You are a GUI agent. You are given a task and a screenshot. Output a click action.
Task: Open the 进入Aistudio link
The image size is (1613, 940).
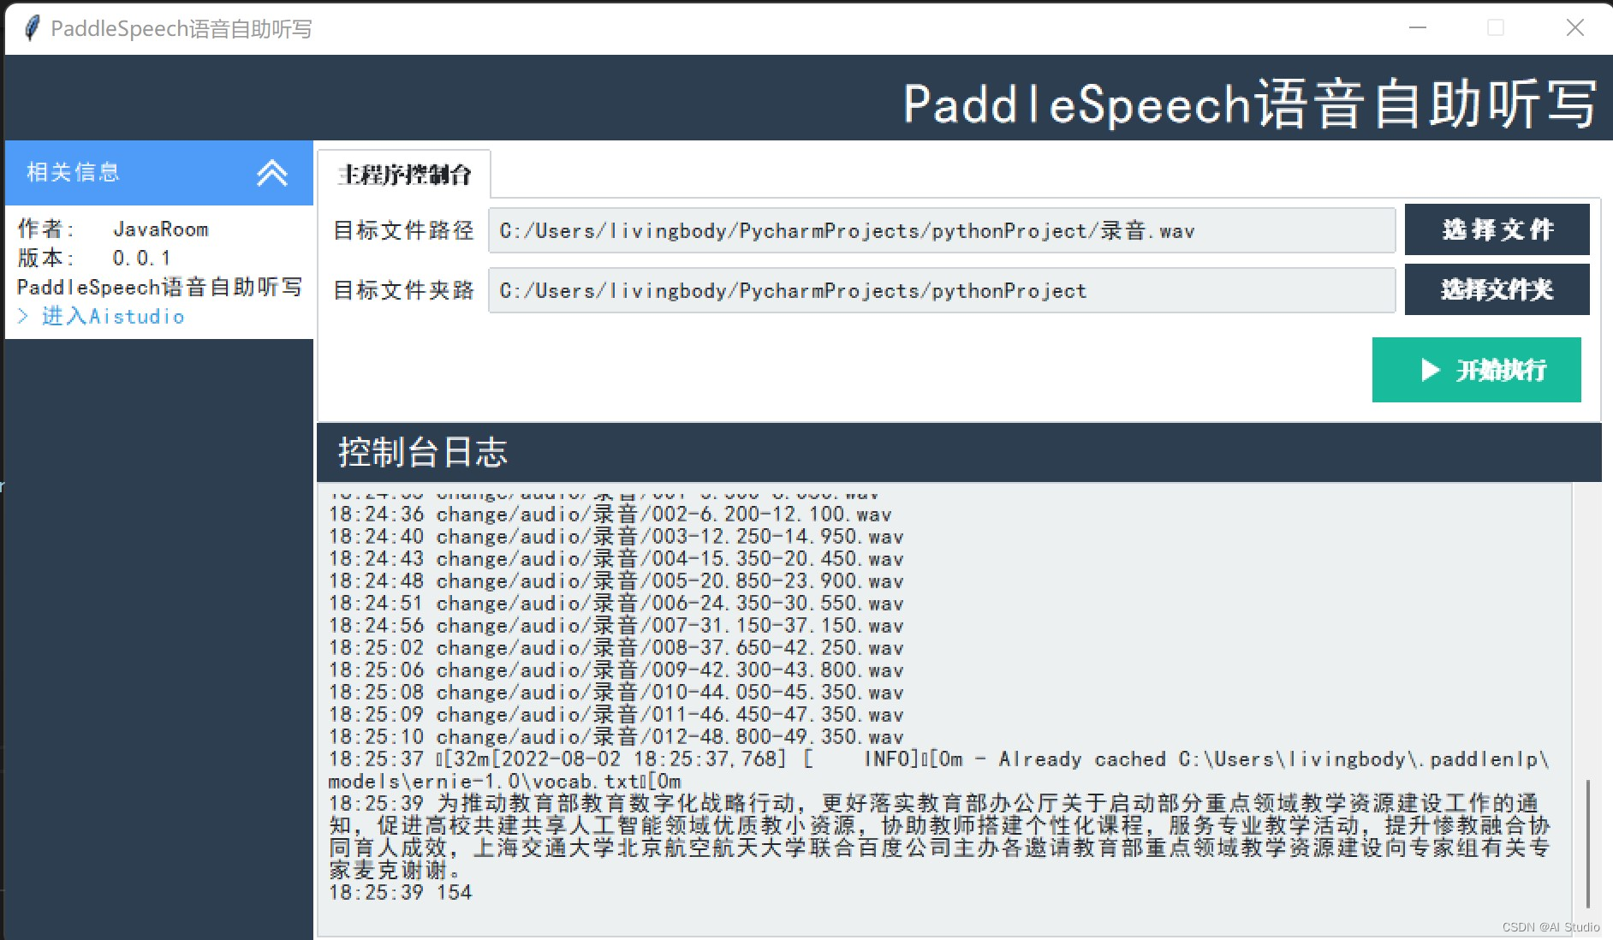pyautogui.click(x=112, y=316)
